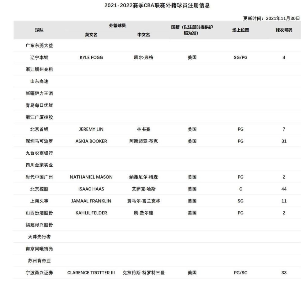Select 美国 in the ISAAC HAAS row
The image size is (306, 284).
(192, 189)
